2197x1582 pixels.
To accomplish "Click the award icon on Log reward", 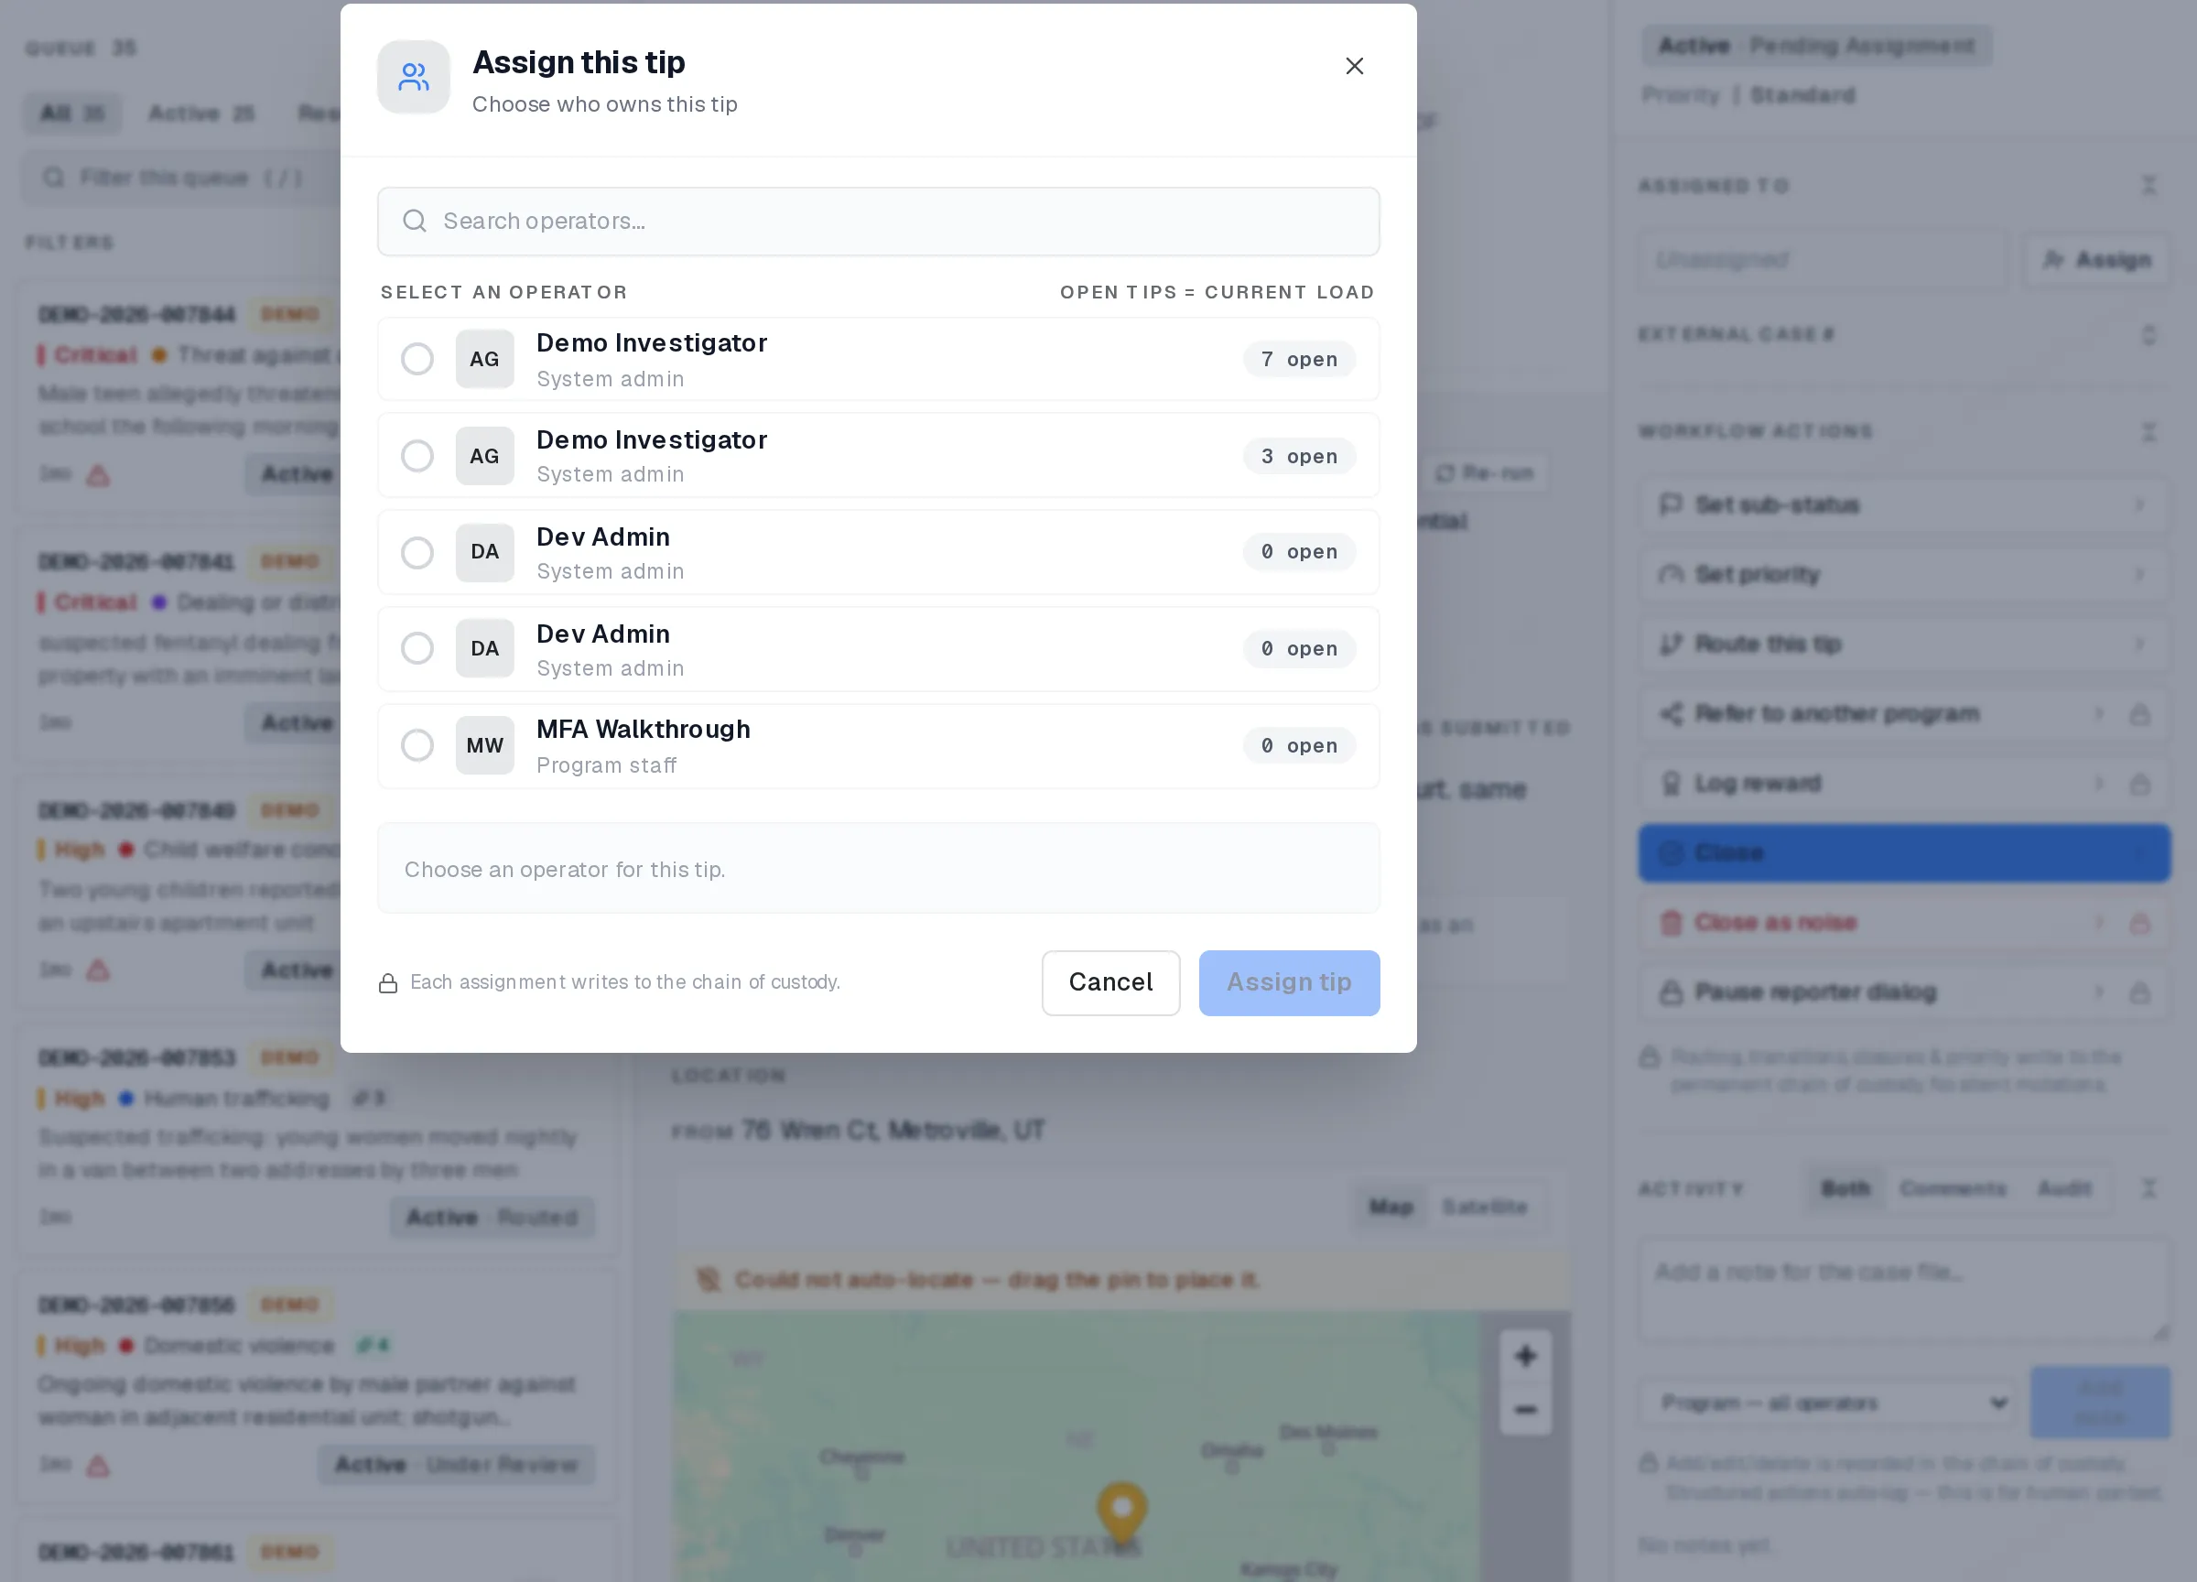I will pyautogui.click(x=1670, y=784).
